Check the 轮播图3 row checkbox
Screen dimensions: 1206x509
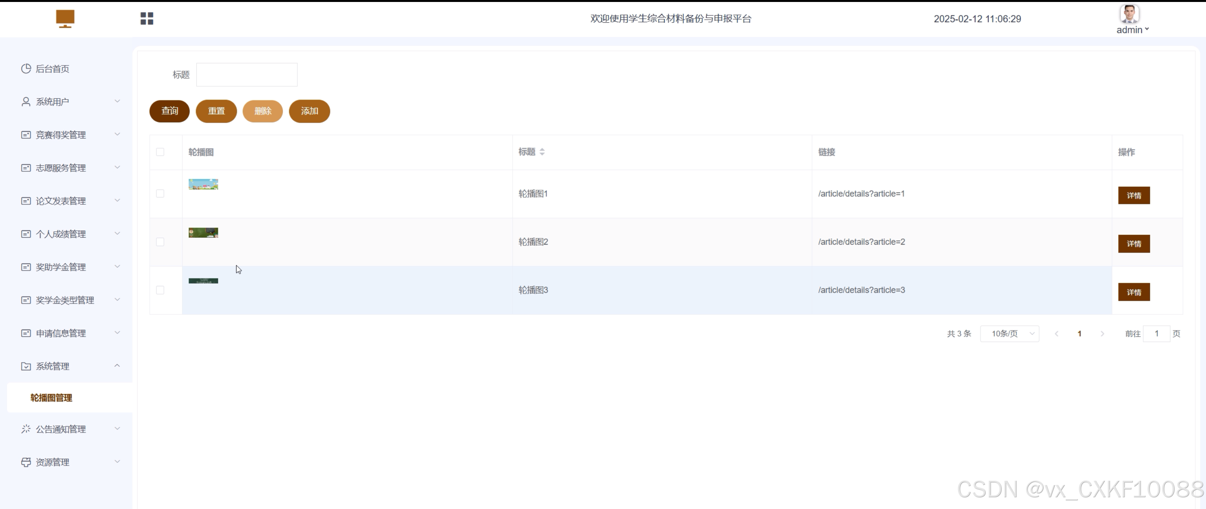160,290
